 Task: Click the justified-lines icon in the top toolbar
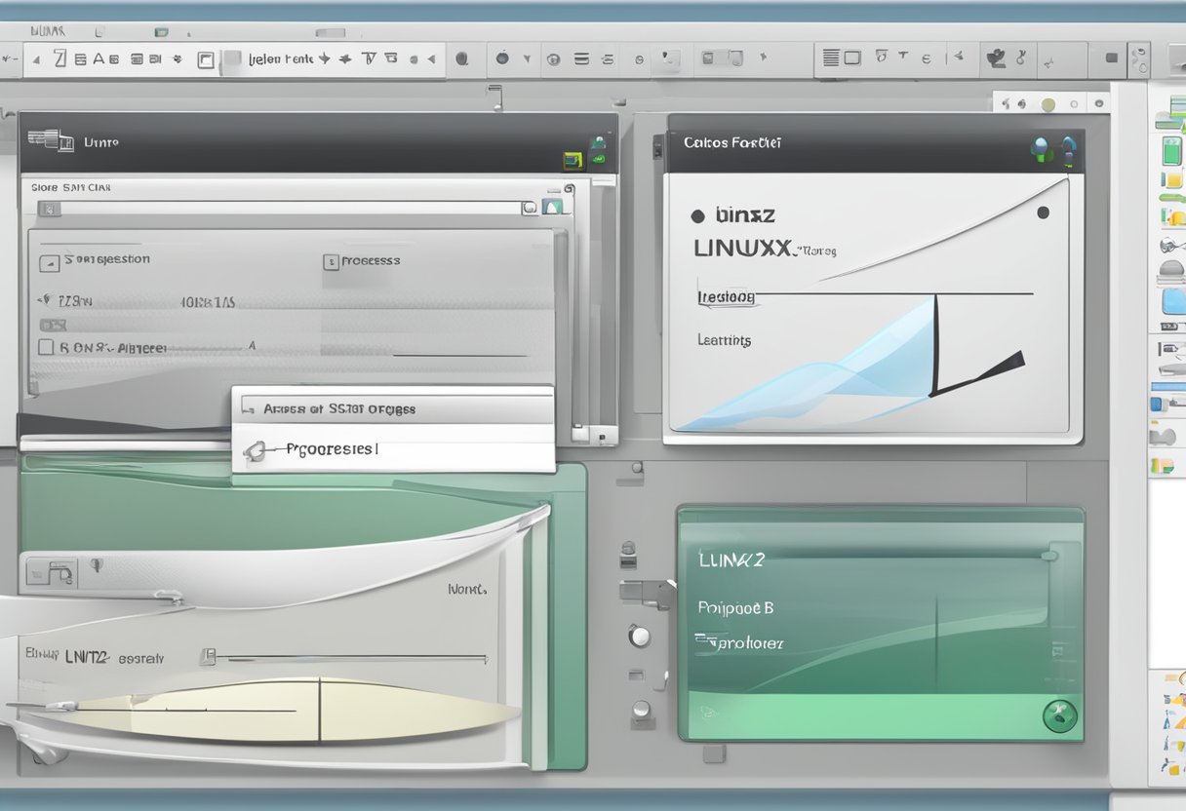pyautogui.click(x=831, y=58)
